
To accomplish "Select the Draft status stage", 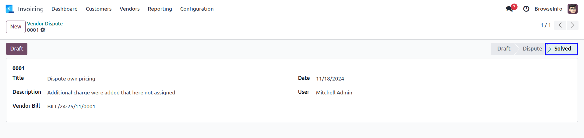I will click(504, 49).
